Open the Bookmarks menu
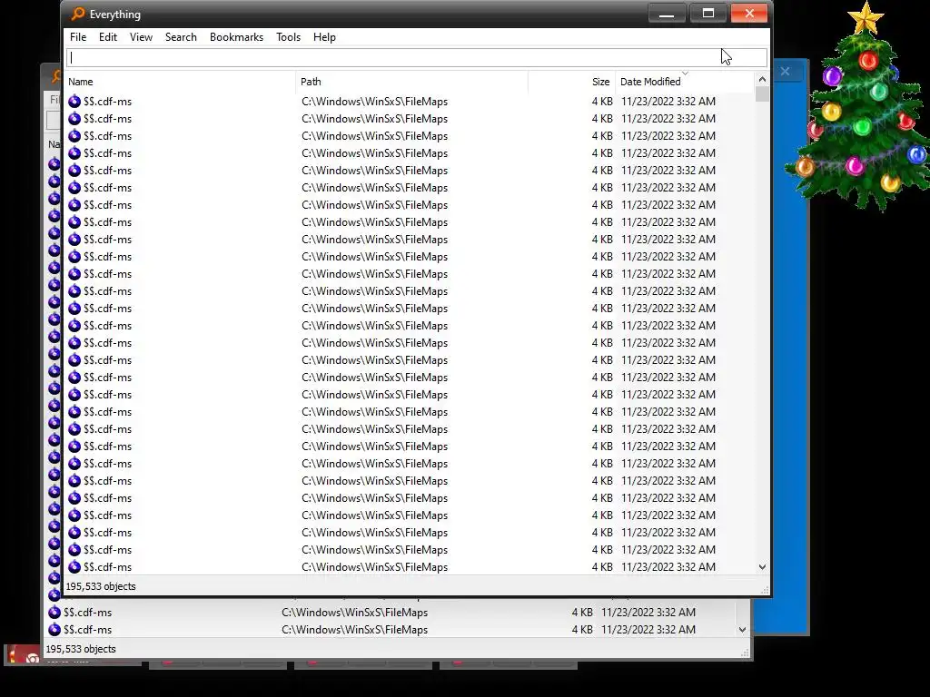930x697 pixels. (x=237, y=36)
